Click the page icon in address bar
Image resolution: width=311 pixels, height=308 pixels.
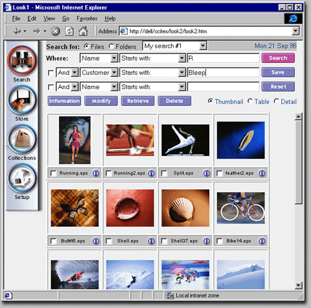click(124, 31)
